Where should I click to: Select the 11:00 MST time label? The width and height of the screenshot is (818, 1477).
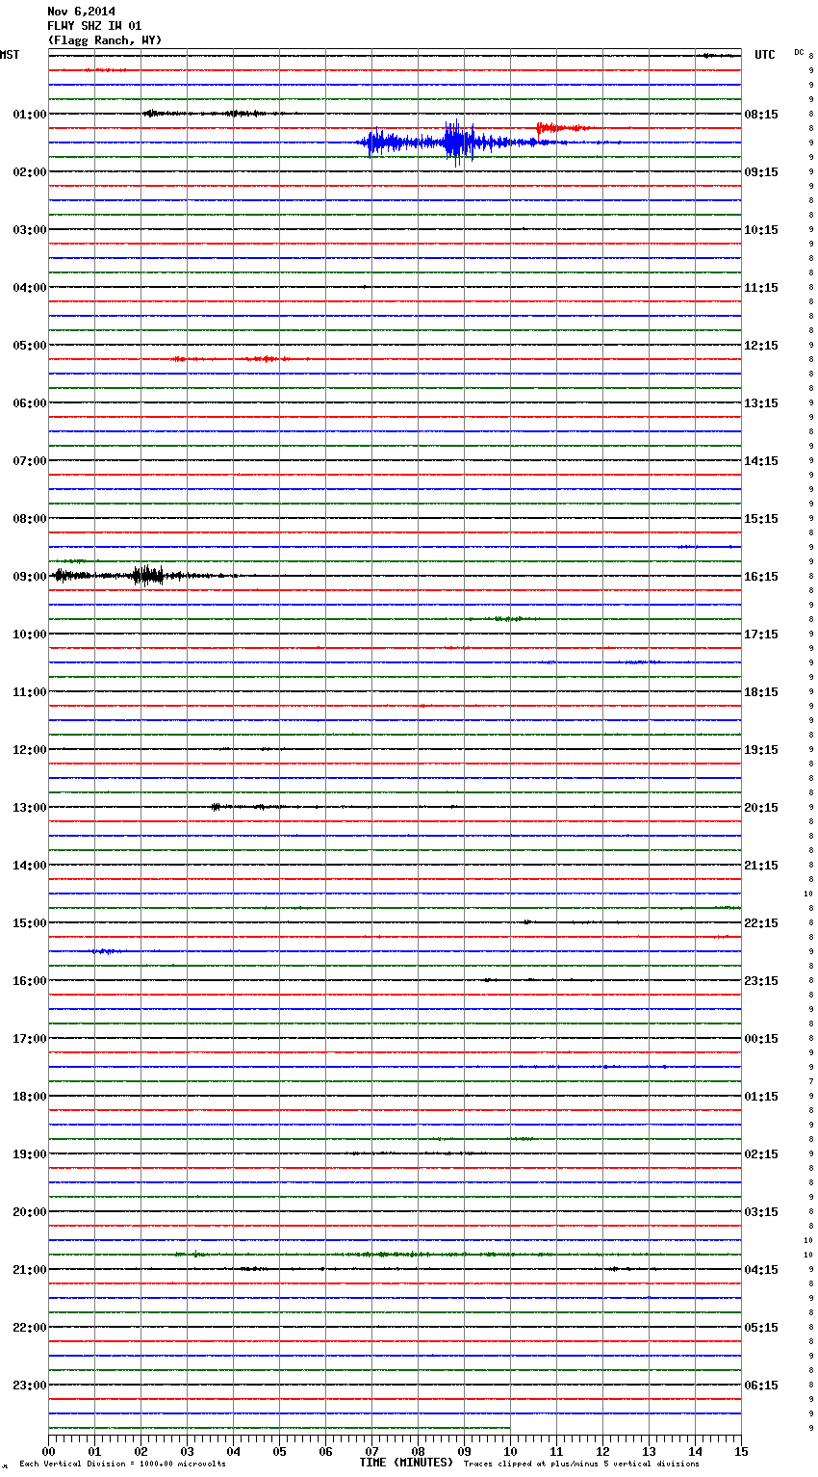[30, 692]
